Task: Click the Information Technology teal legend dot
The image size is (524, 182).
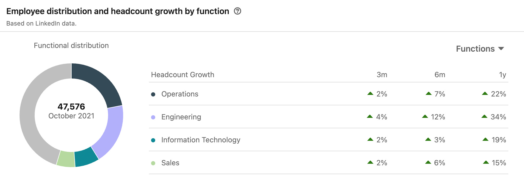Action: [153, 140]
